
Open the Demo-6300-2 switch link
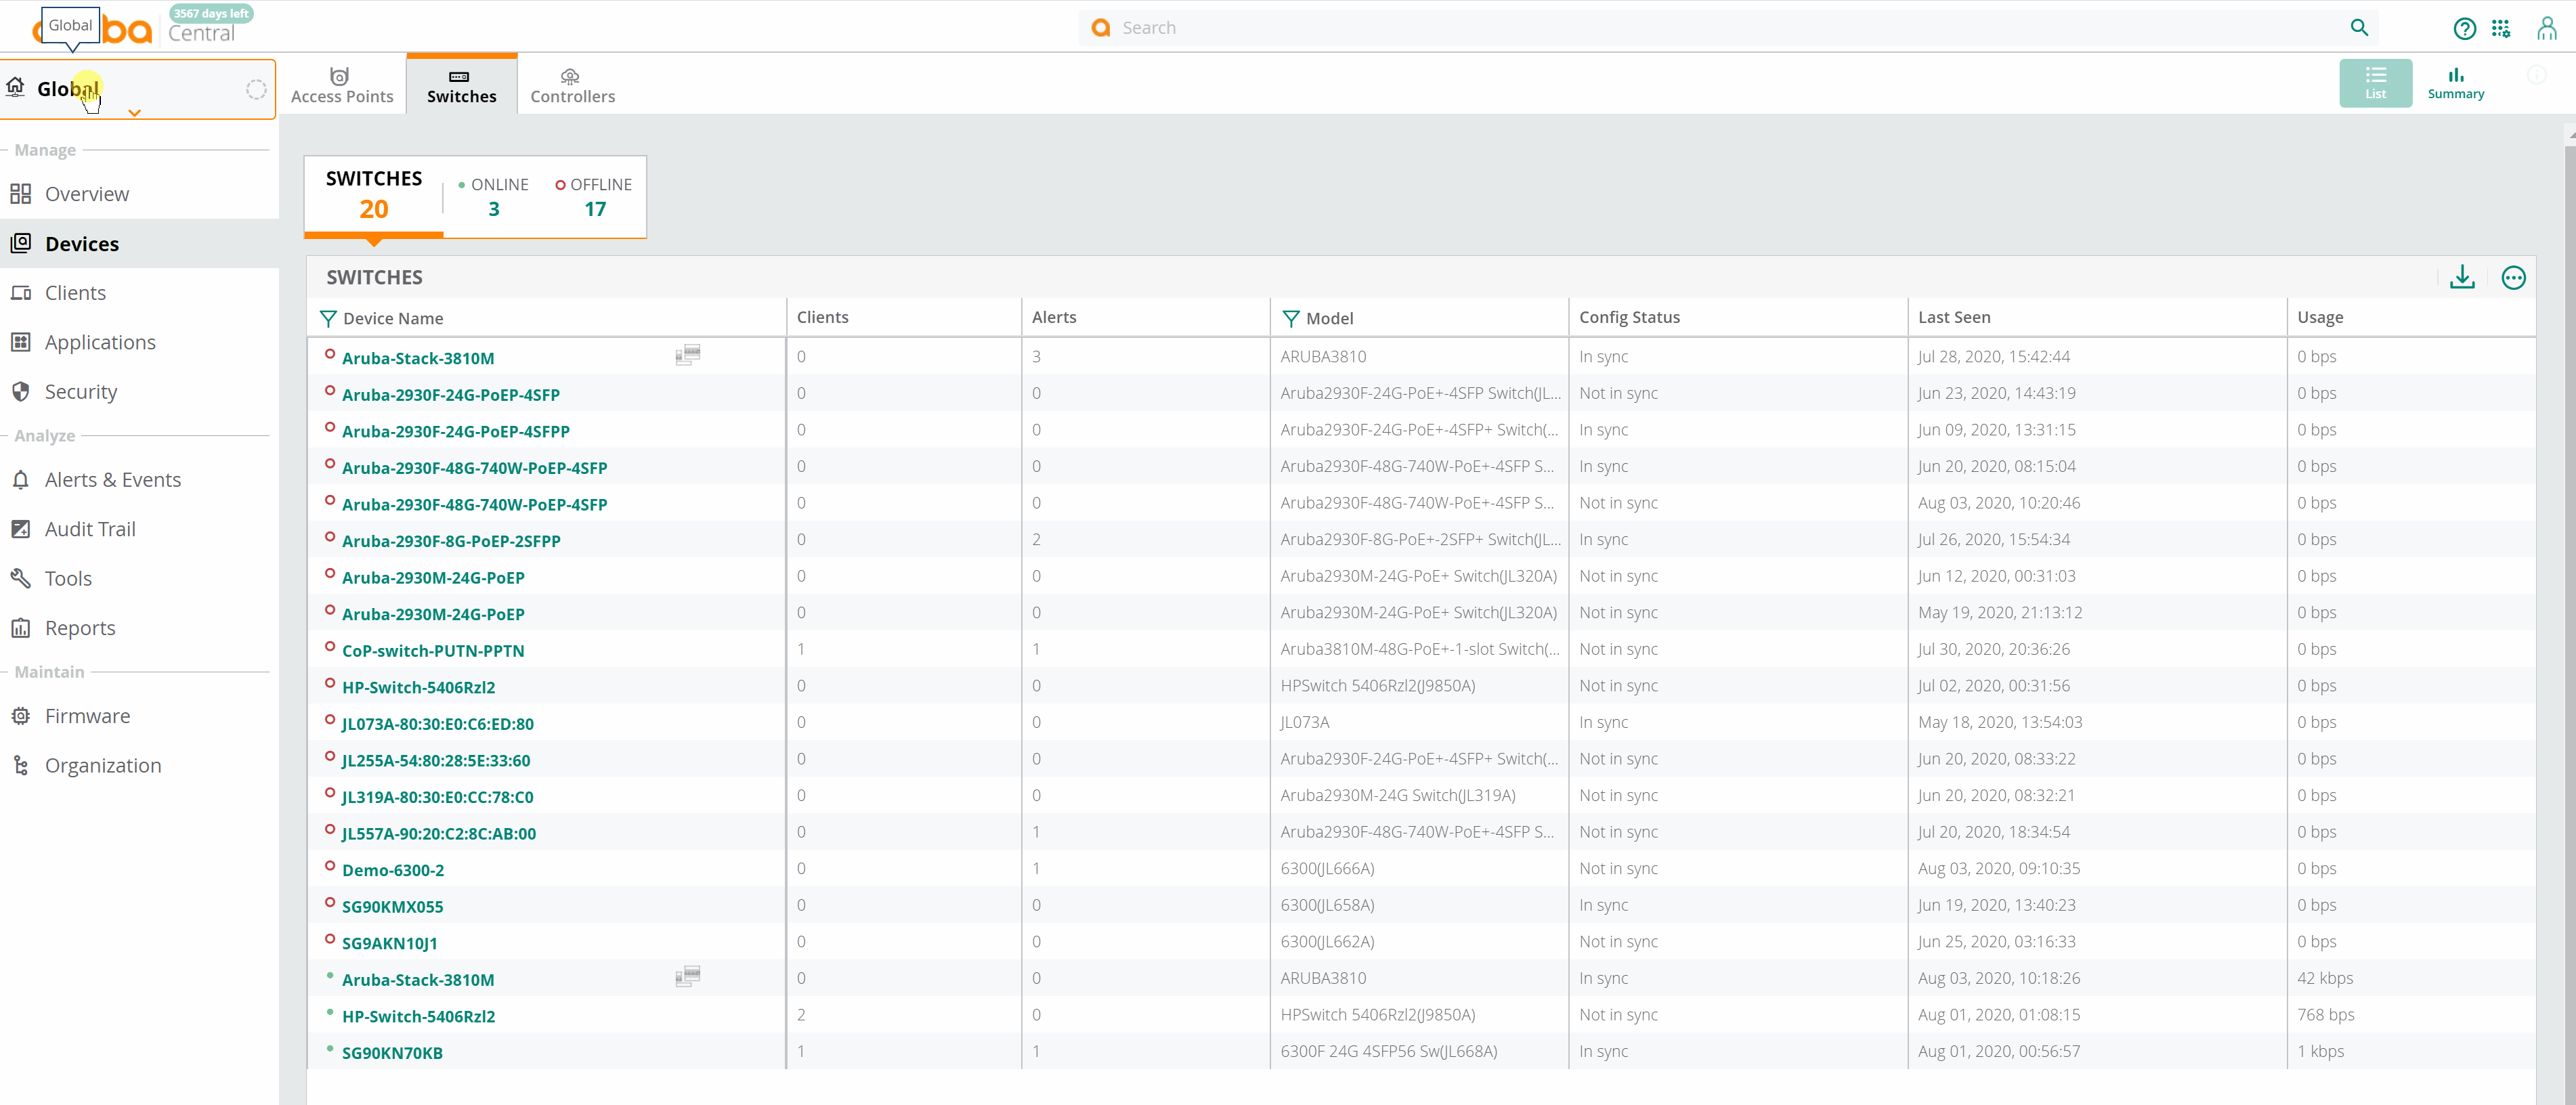click(393, 870)
